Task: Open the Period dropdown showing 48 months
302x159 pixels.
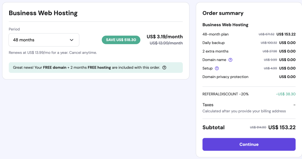Action: pos(44,40)
